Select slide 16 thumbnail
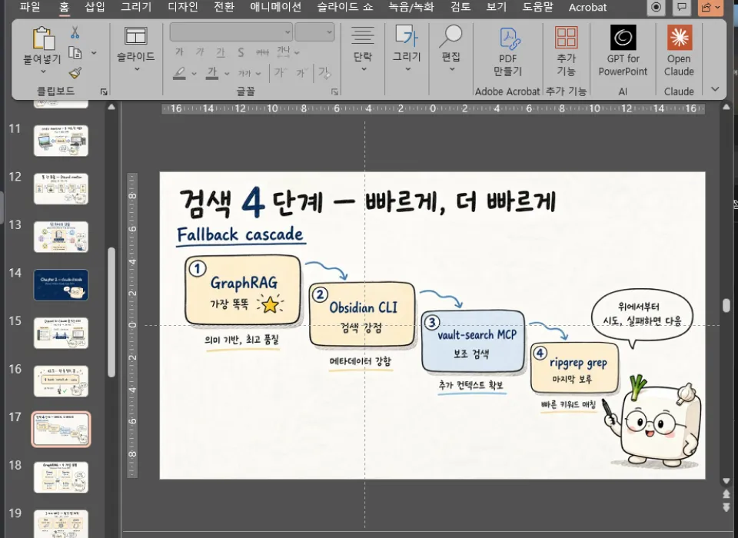 [x=61, y=380]
